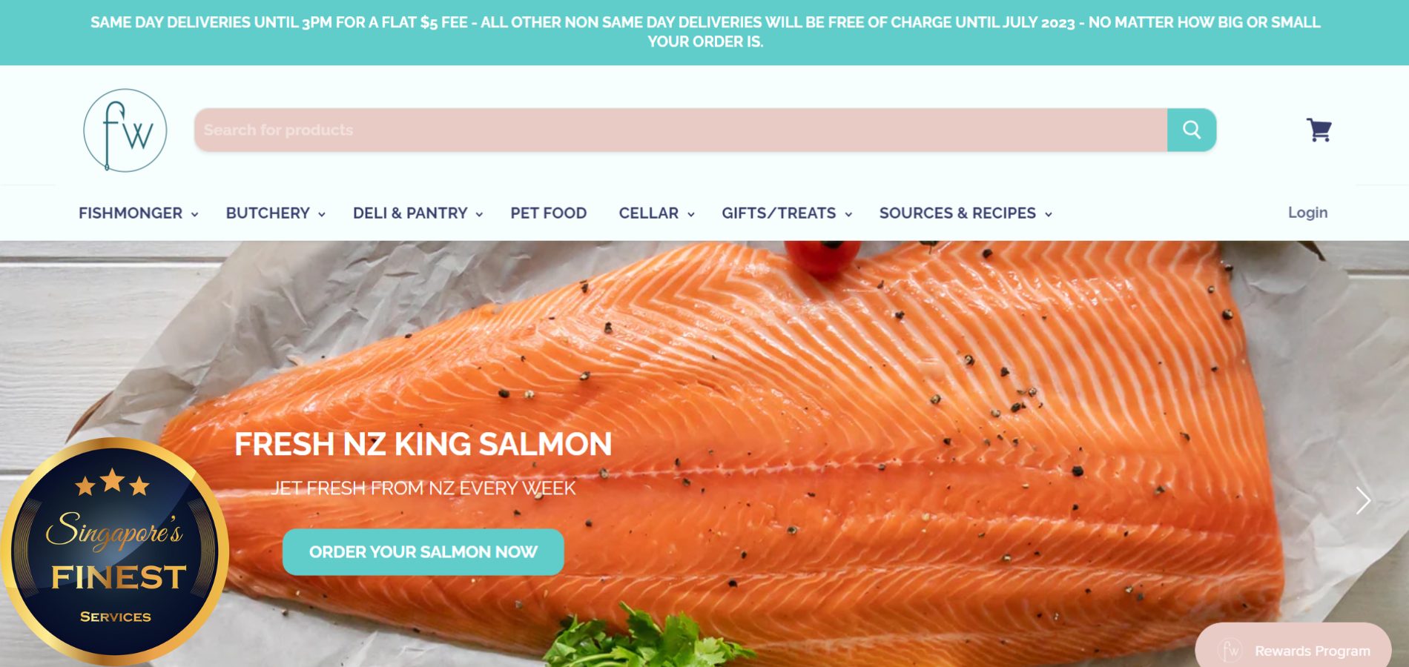
Task: Click the search magnifier button
Action: pyautogui.click(x=1192, y=130)
